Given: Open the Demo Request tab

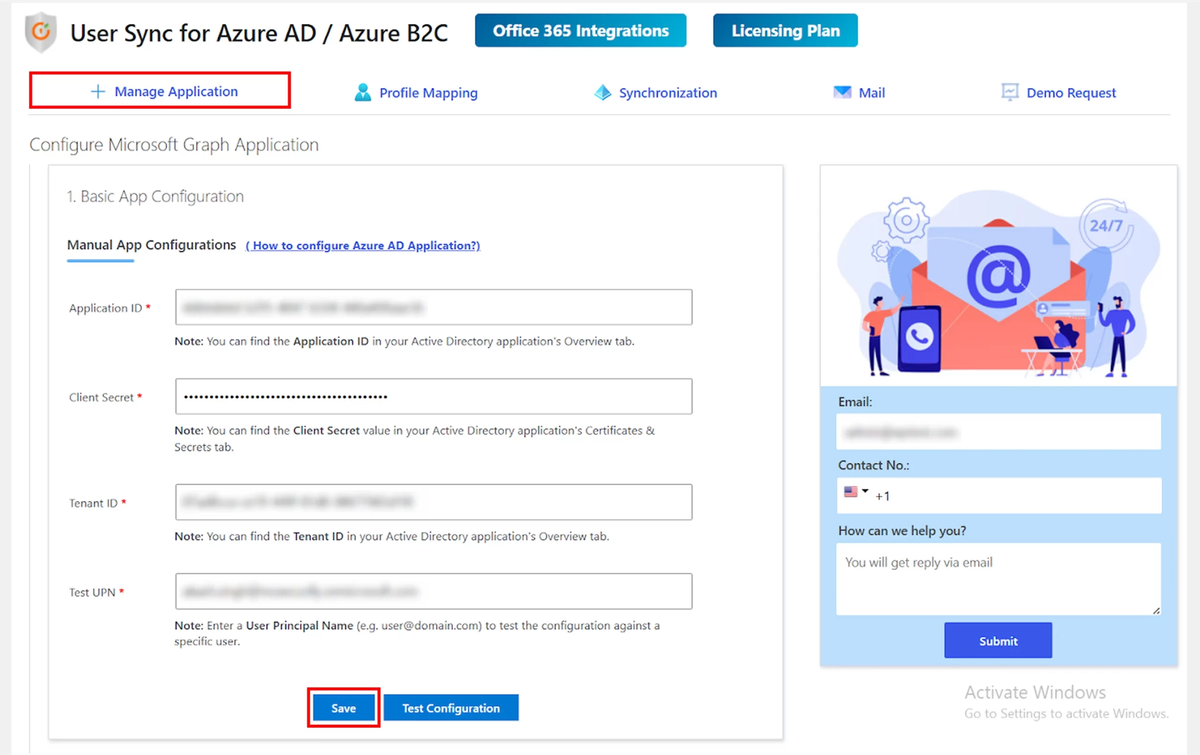Looking at the screenshot, I should (x=1059, y=93).
